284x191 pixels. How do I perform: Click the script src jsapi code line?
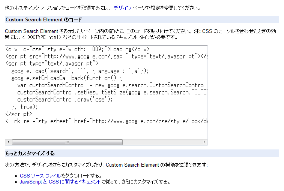pos(106,57)
